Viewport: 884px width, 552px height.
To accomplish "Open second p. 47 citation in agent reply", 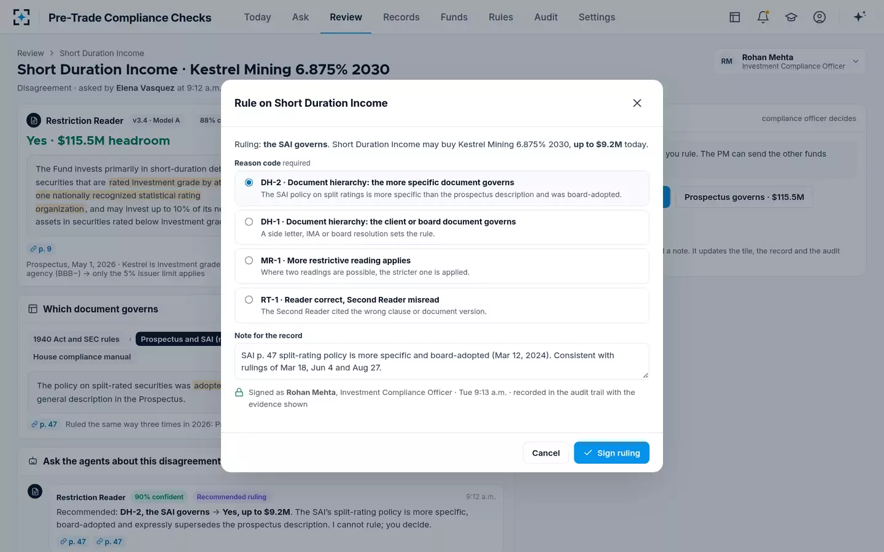I will point(109,542).
